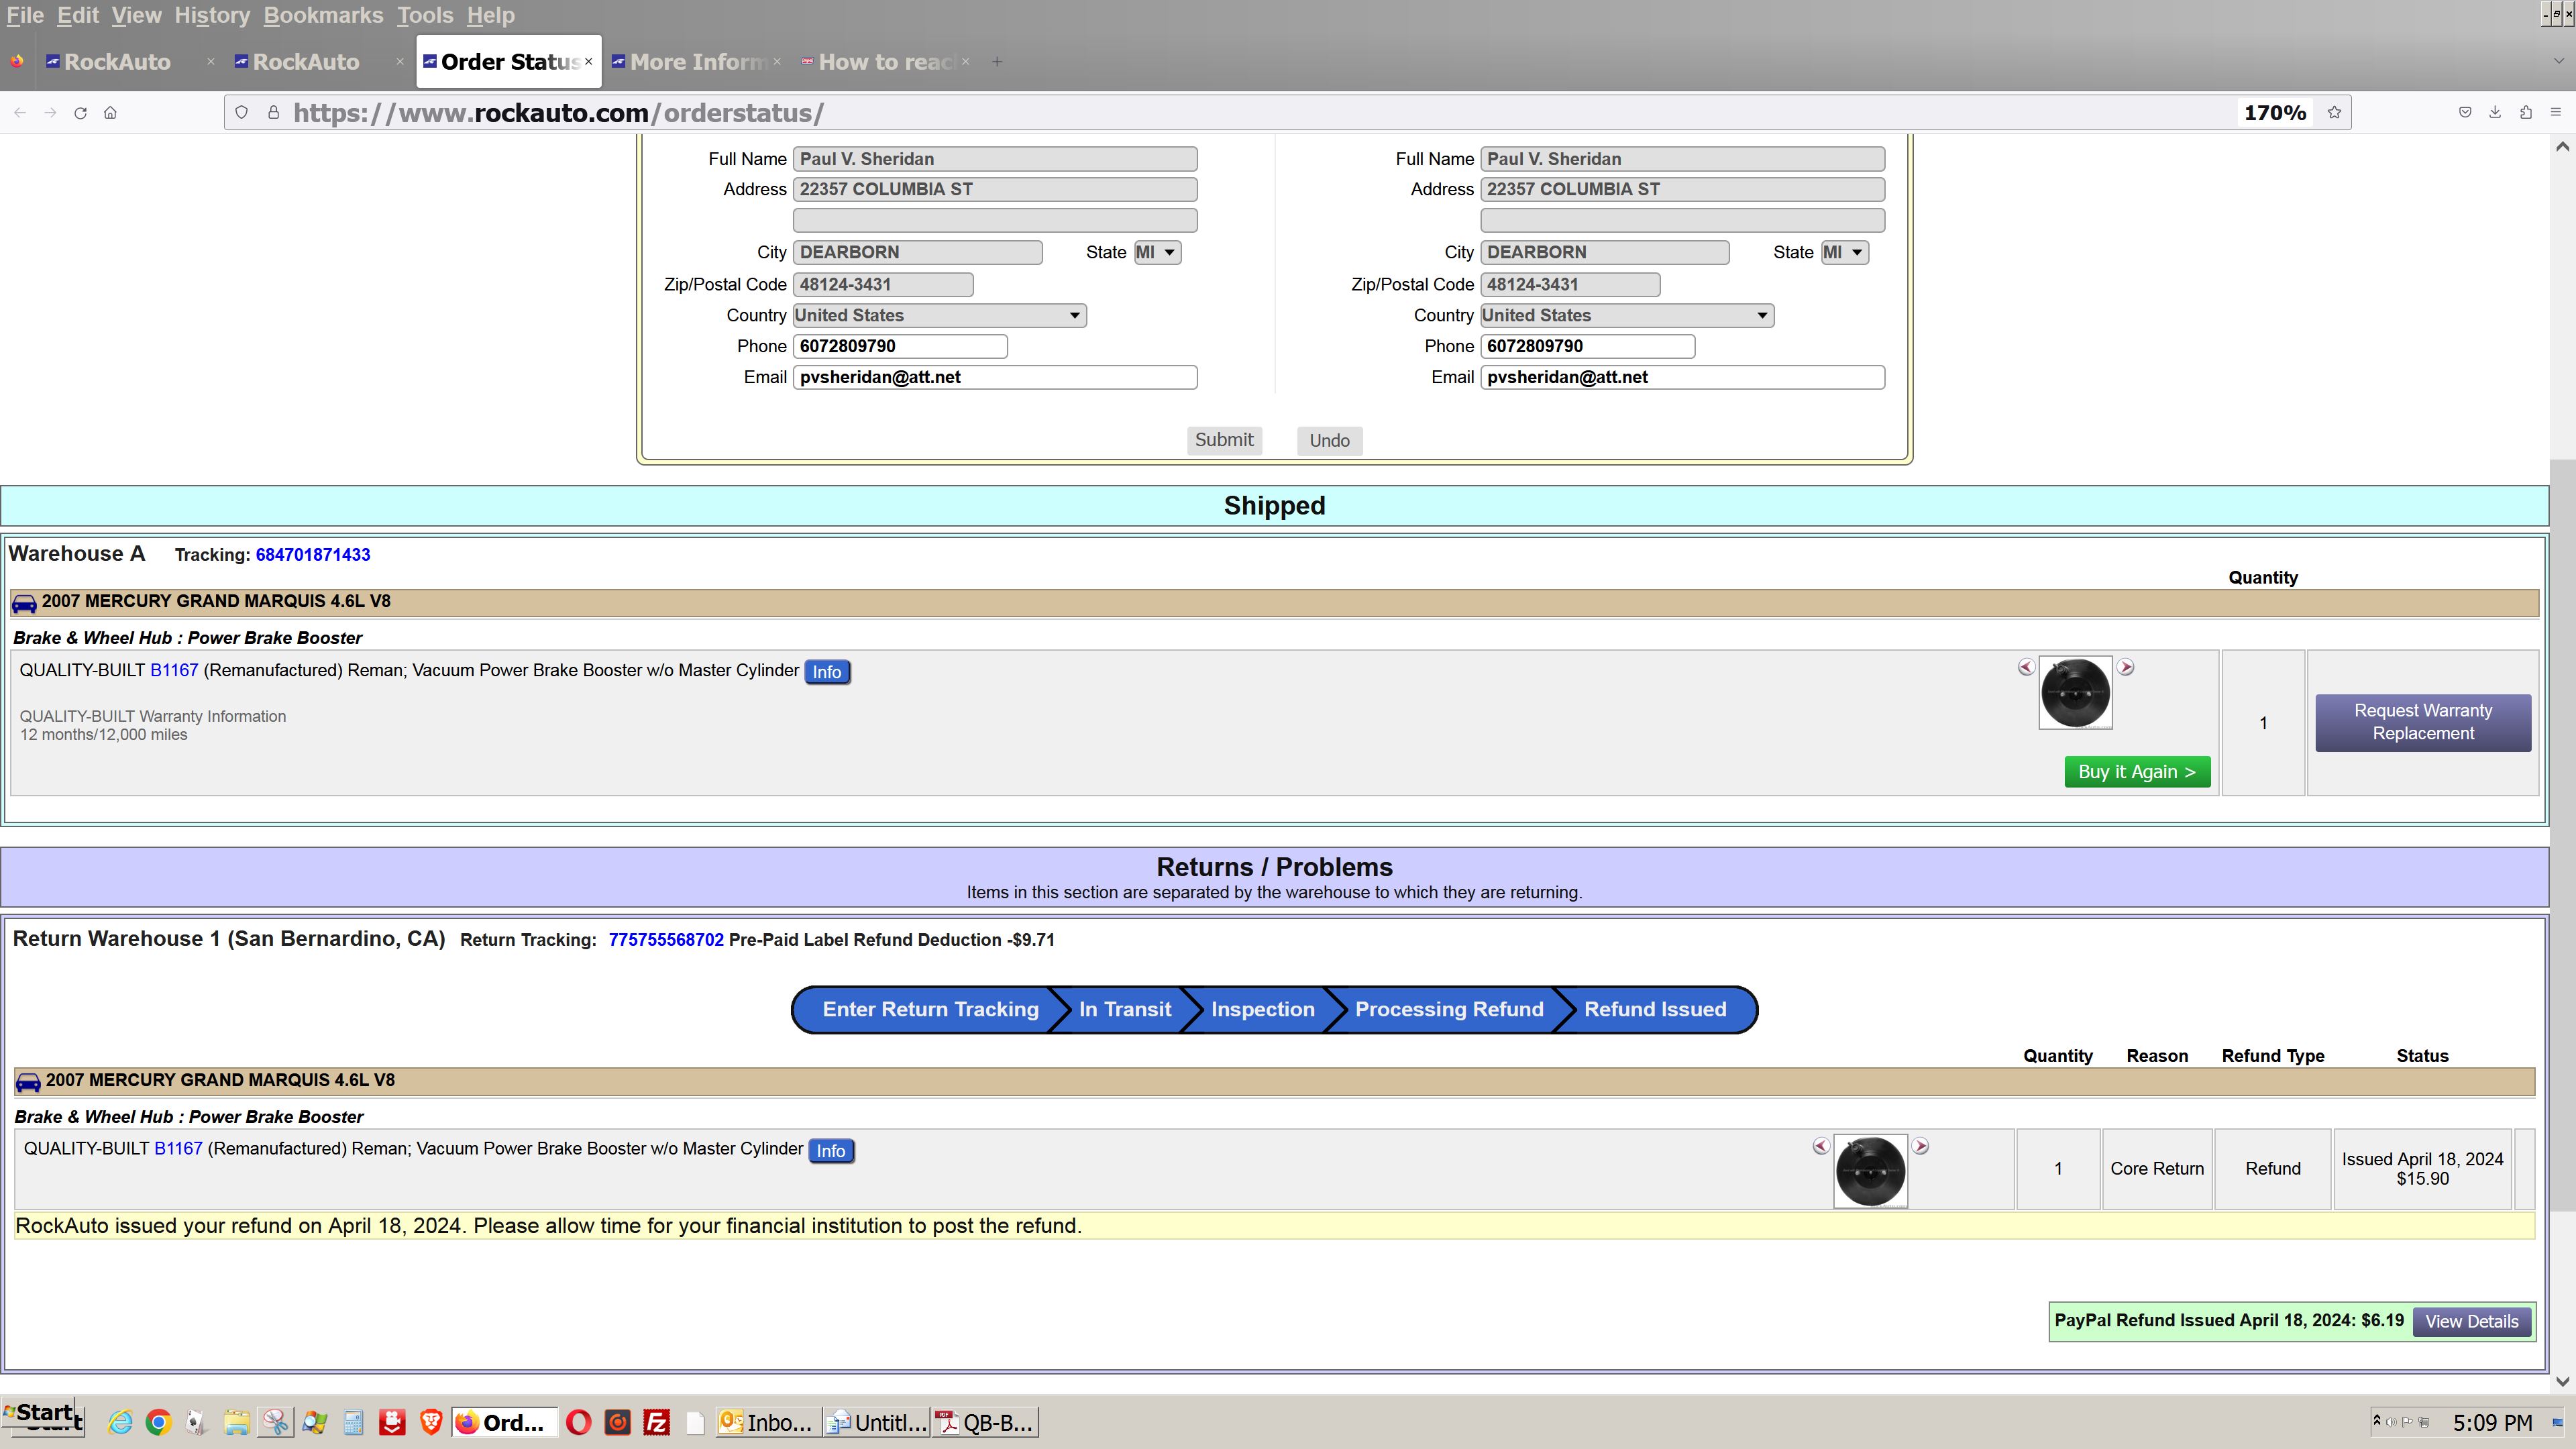Expand the billing Country dropdown
This screenshot has width=2576, height=1449.
(x=939, y=316)
